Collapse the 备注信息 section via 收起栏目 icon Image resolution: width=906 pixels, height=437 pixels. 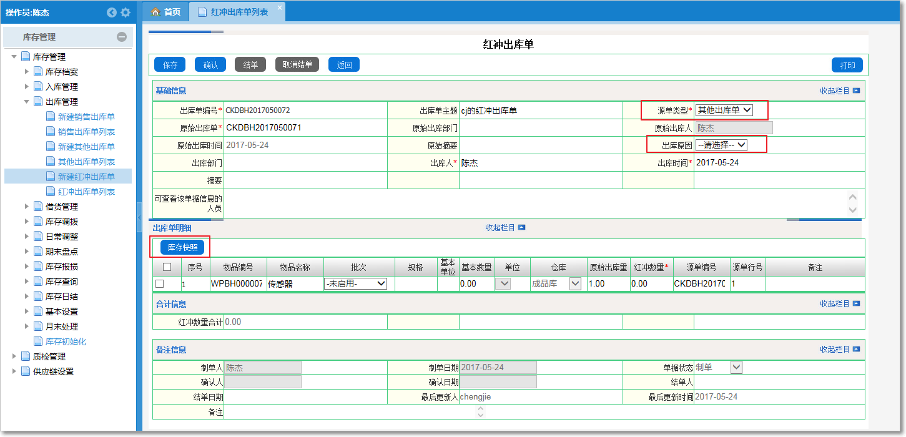coord(856,350)
